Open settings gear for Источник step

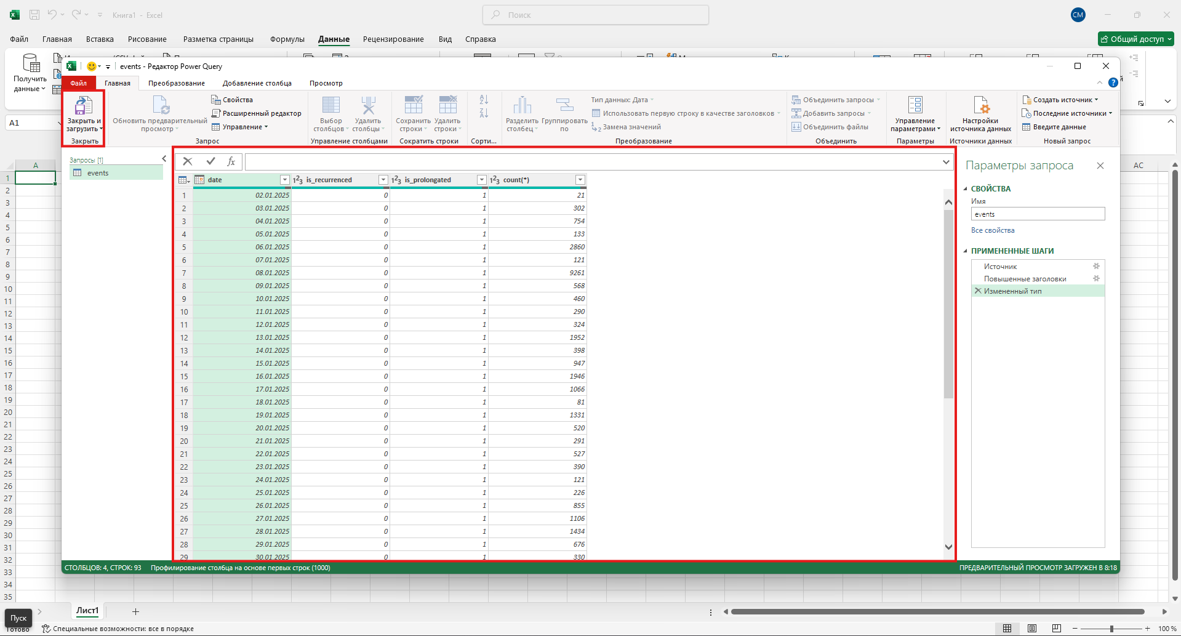pyautogui.click(x=1096, y=266)
